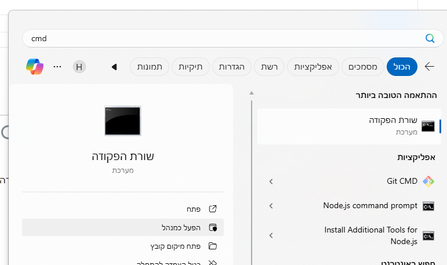Click the open file location folder icon
This screenshot has height=265, width=447.
213,246
